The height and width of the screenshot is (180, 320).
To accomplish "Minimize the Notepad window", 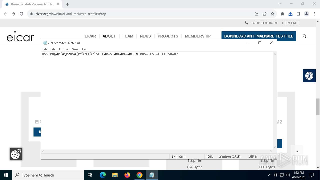I will (x=248, y=43).
